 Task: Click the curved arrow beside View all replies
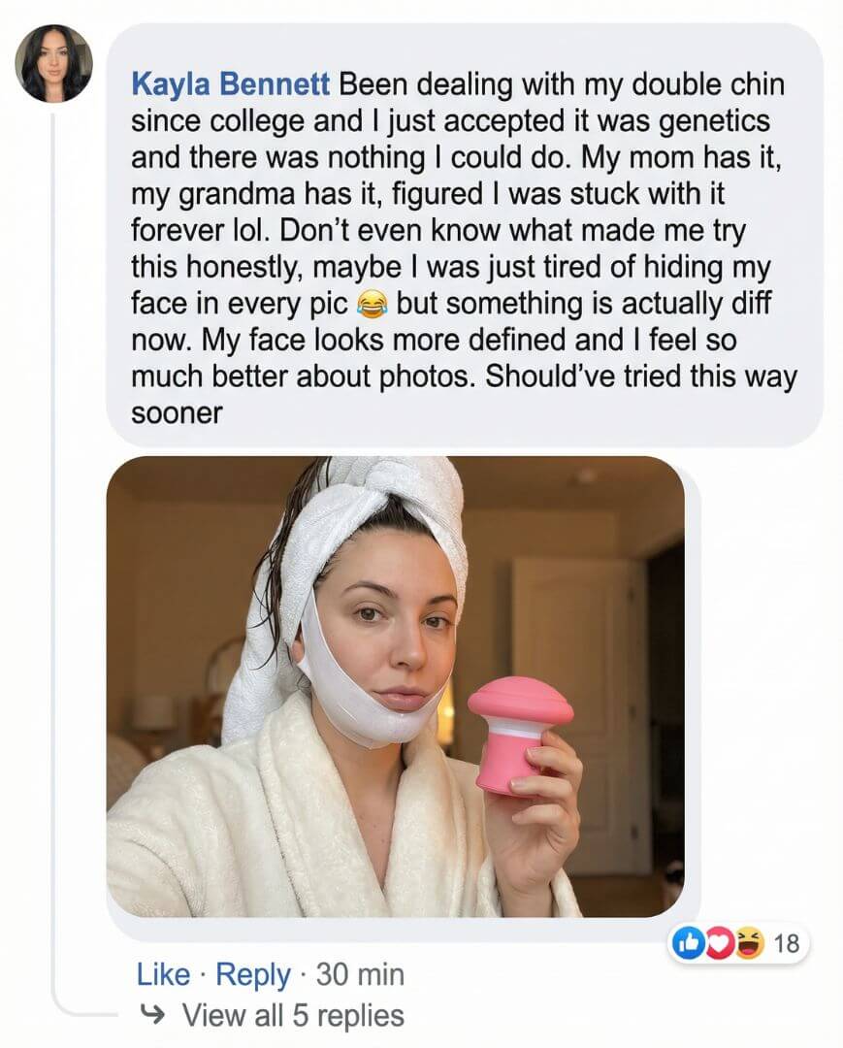(x=153, y=1016)
